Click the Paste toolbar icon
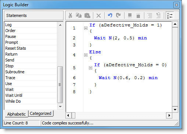Screen dimensions: 187x134 click(x=87, y=15)
